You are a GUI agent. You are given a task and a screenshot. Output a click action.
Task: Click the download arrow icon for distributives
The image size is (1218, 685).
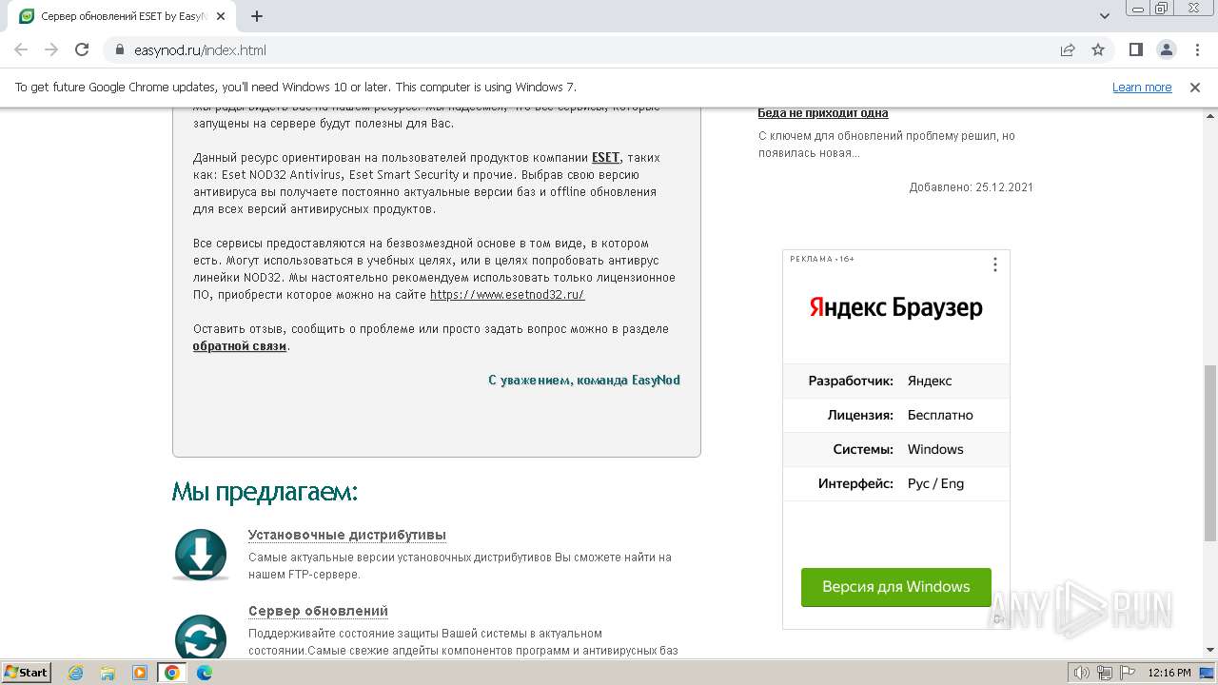(x=201, y=554)
